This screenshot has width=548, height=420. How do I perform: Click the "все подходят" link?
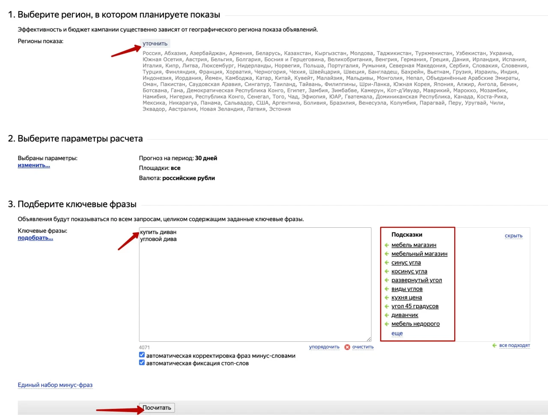pos(515,345)
